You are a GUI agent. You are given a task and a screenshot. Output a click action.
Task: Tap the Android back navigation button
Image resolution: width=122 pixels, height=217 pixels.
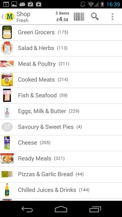[x=27, y=209]
